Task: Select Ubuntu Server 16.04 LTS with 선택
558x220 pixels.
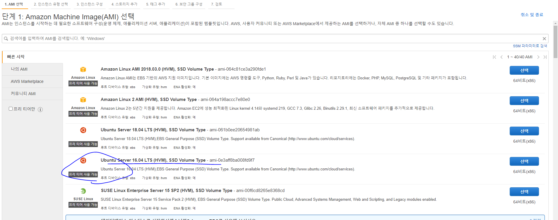Action: click(524, 161)
